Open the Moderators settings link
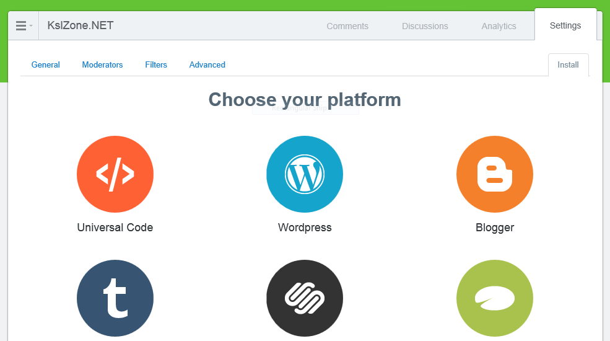Screen dimensions: 610x341 (102, 64)
